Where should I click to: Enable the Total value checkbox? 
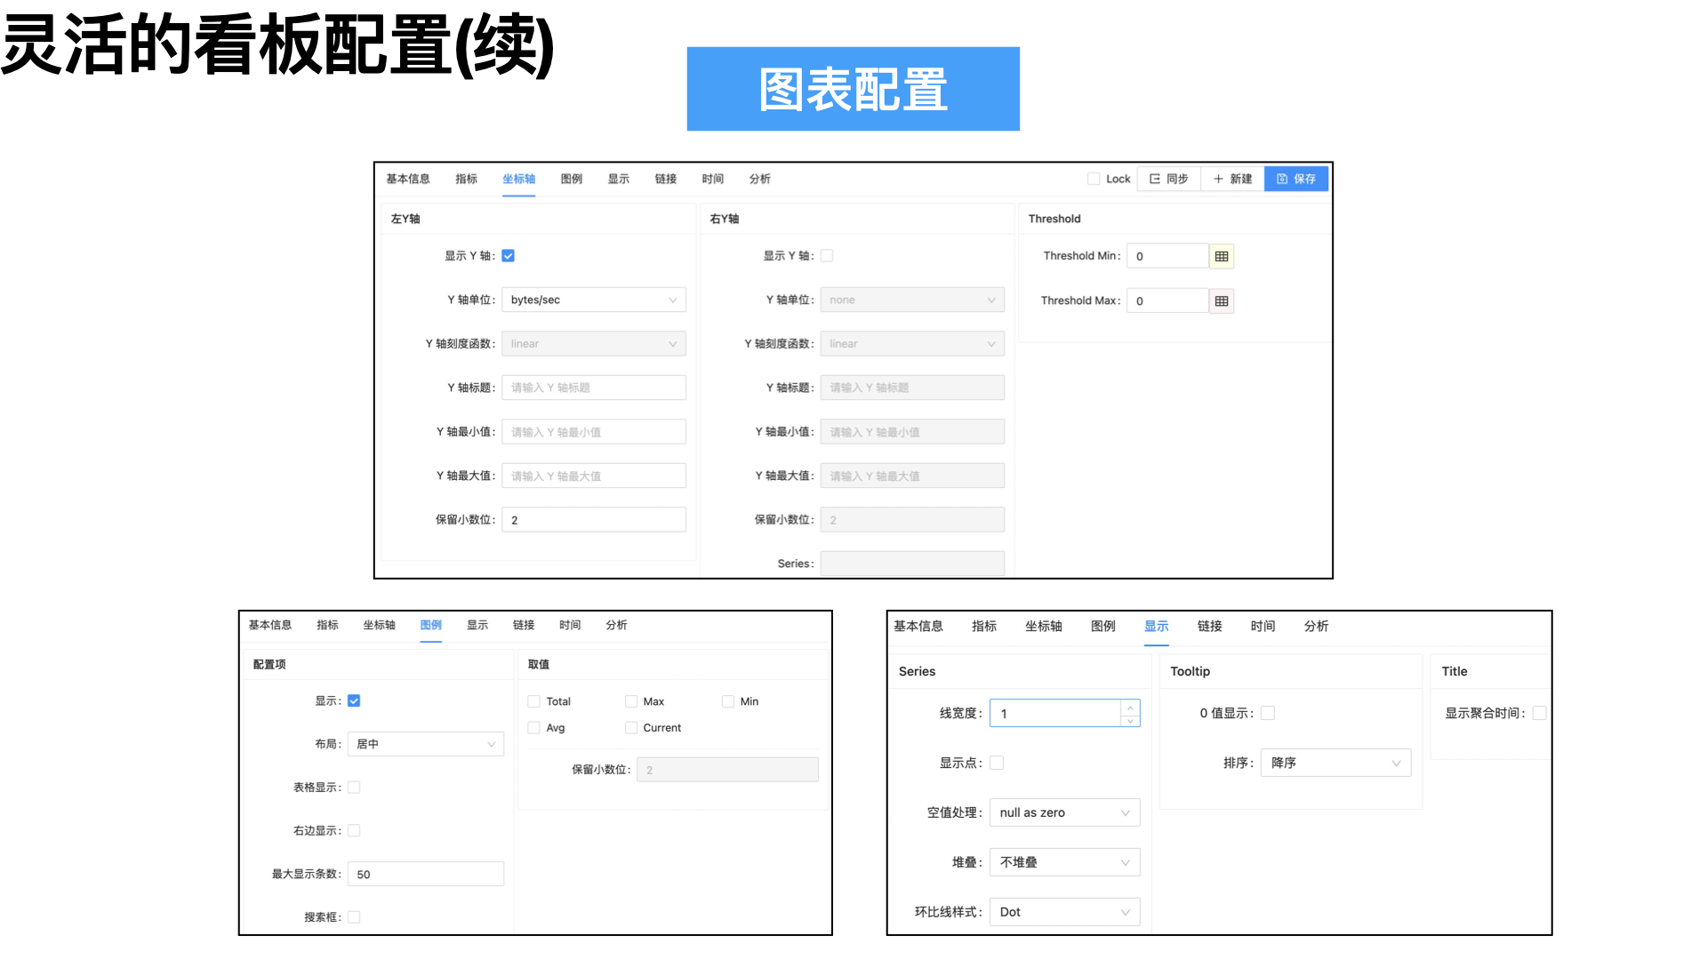[x=534, y=701]
